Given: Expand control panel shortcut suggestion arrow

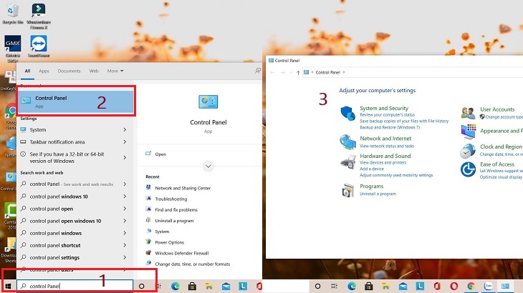Looking at the screenshot, I should point(125,245).
